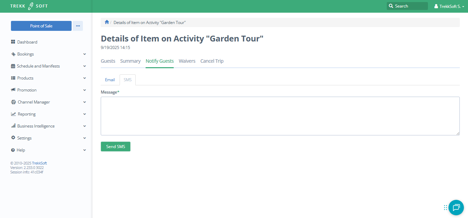Image resolution: width=468 pixels, height=218 pixels.
Task: Expand the Bookings menu chevron
Action: click(x=85, y=54)
